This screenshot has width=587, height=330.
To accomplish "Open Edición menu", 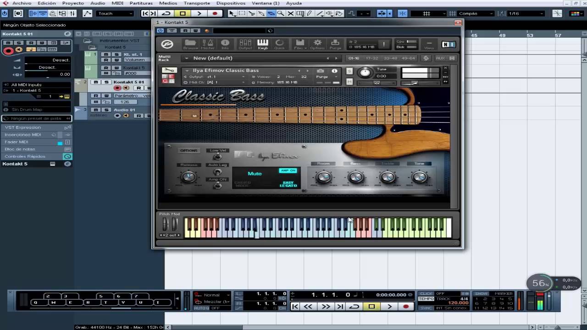I will (47, 3).
